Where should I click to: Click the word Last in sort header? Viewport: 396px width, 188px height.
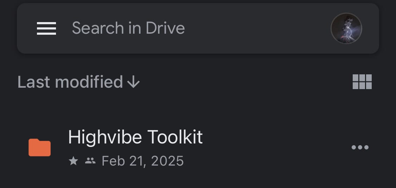(34, 82)
